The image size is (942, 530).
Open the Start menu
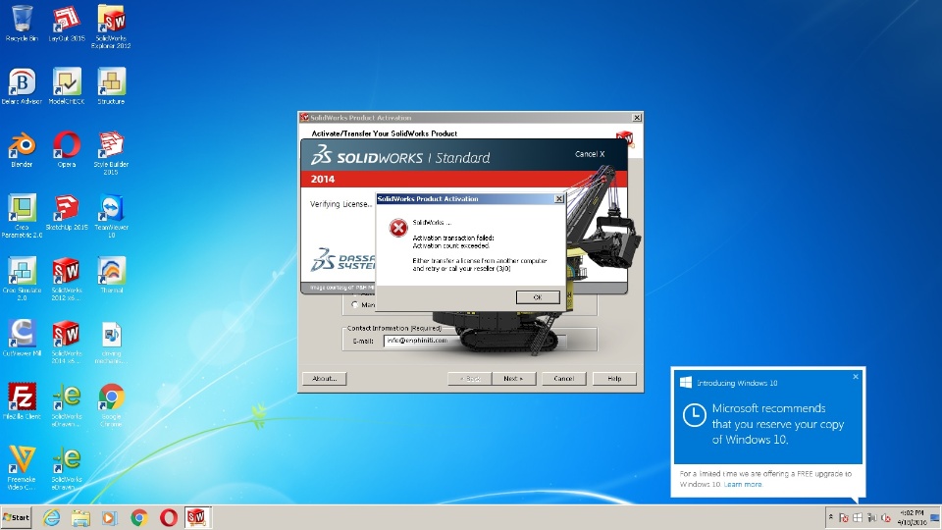coord(17,517)
